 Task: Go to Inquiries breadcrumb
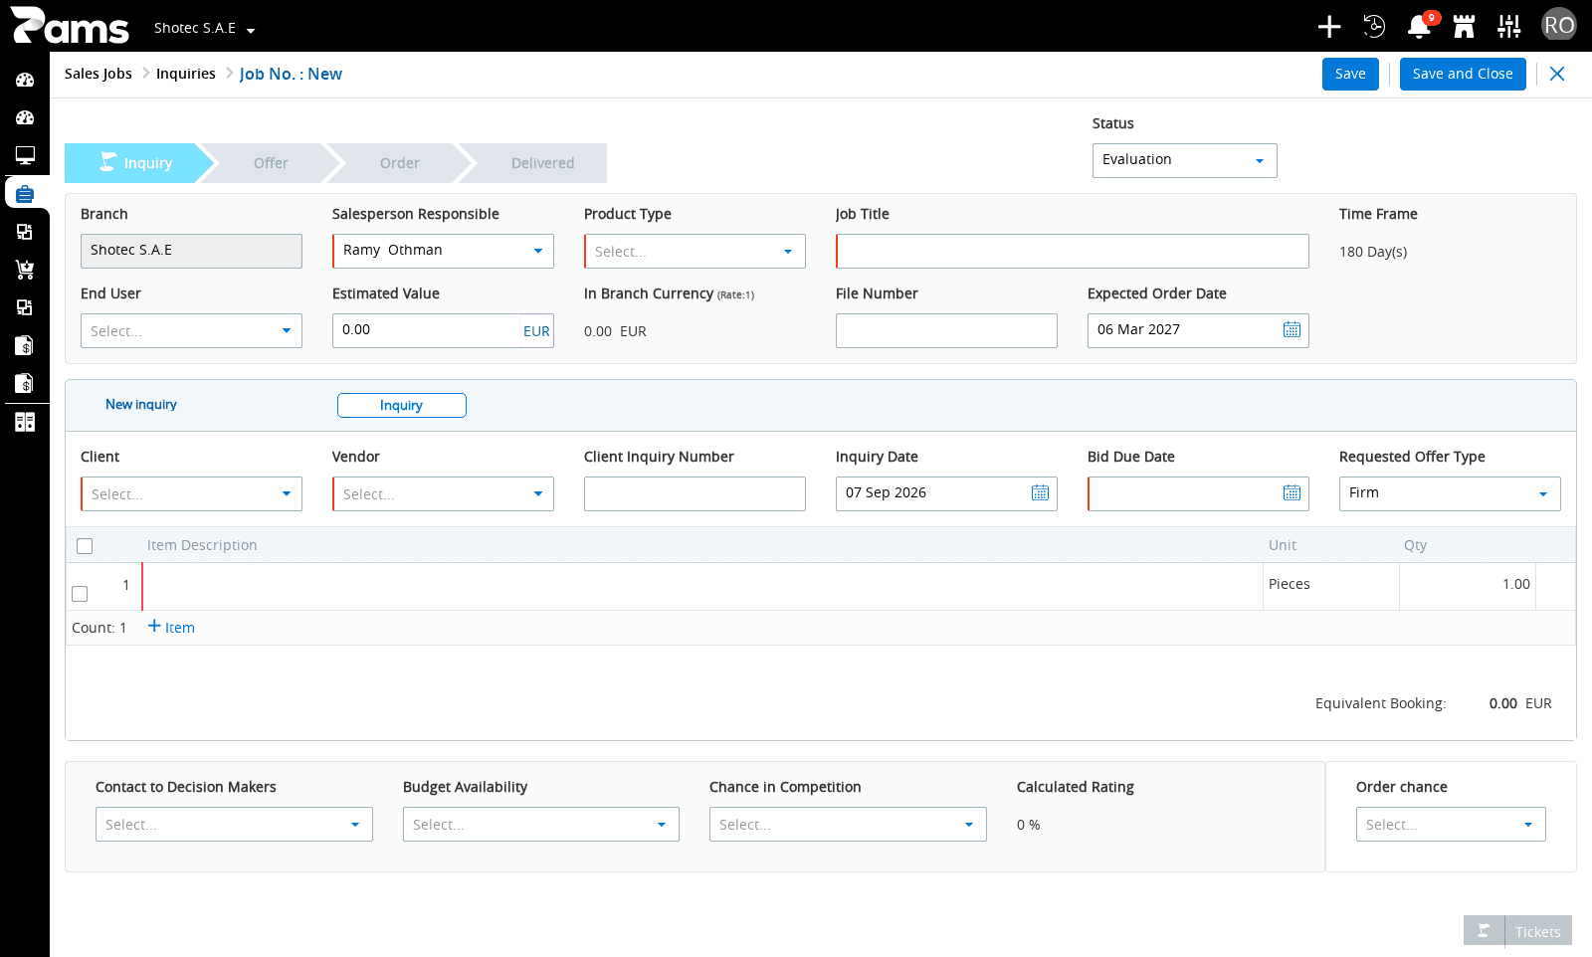186,74
